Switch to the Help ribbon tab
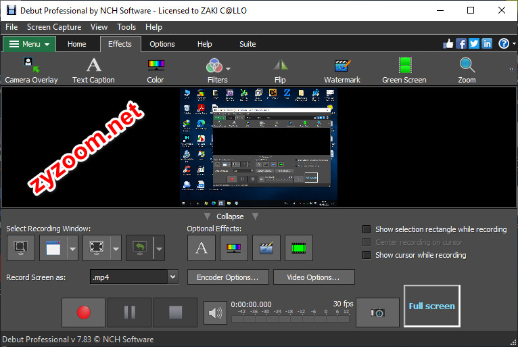This screenshot has width=518, height=347. coord(204,44)
